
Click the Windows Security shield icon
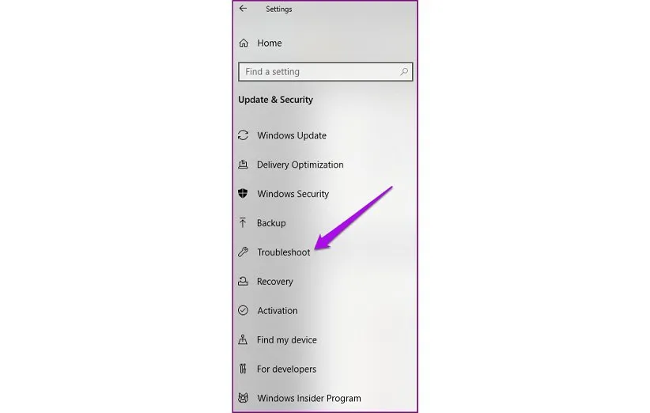click(x=243, y=193)
